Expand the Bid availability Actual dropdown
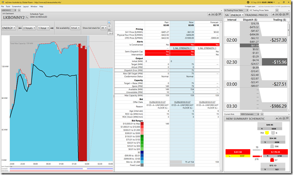 [x=75, y=28]
